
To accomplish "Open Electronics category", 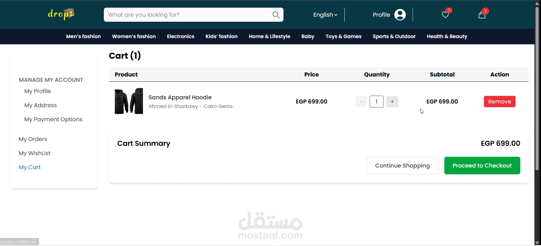I will [181, 36].
